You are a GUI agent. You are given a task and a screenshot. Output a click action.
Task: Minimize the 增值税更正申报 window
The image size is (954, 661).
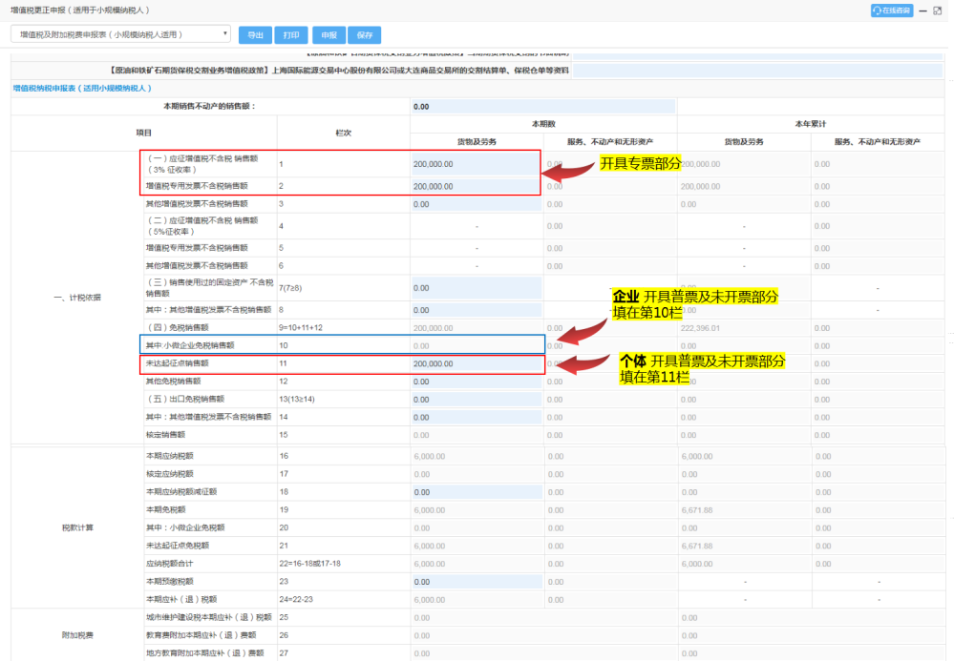coord(922,10)
